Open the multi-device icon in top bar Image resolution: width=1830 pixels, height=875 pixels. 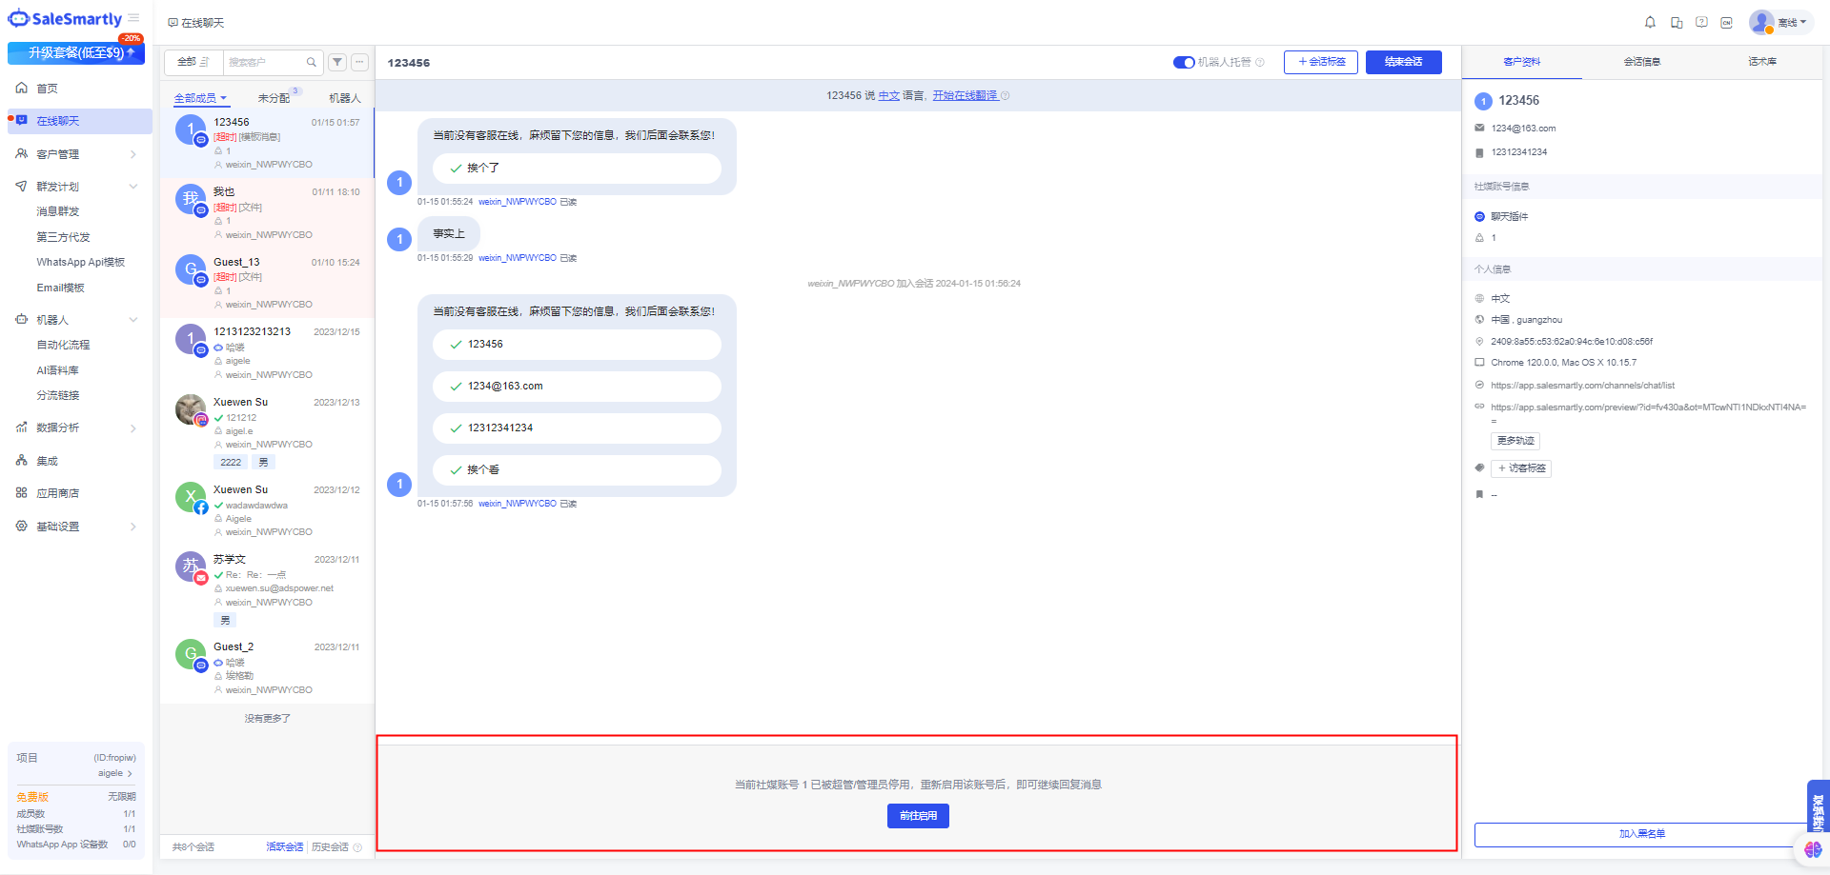pos(1677,22)
